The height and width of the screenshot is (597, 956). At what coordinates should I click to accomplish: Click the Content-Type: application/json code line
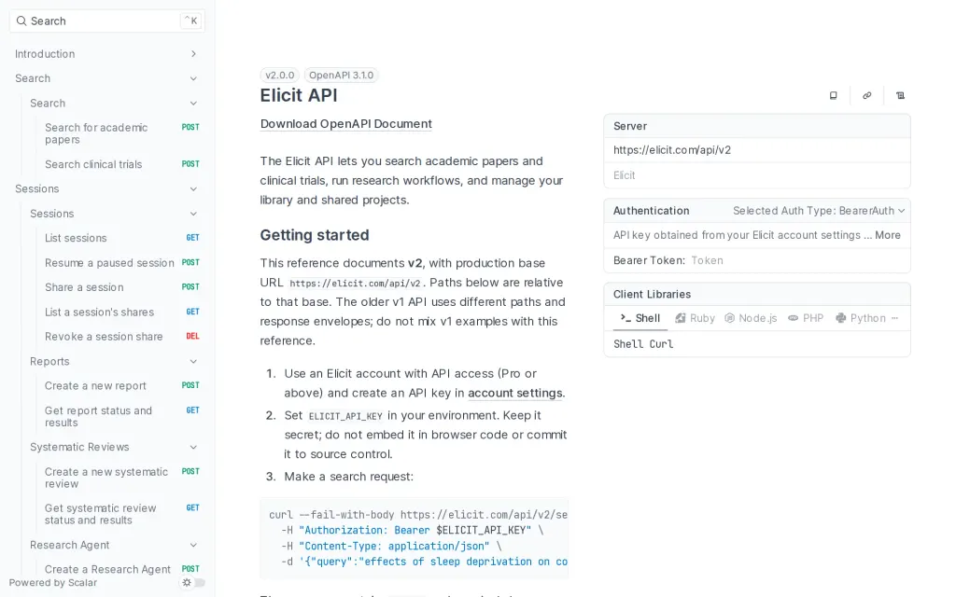tap(391, 547)
